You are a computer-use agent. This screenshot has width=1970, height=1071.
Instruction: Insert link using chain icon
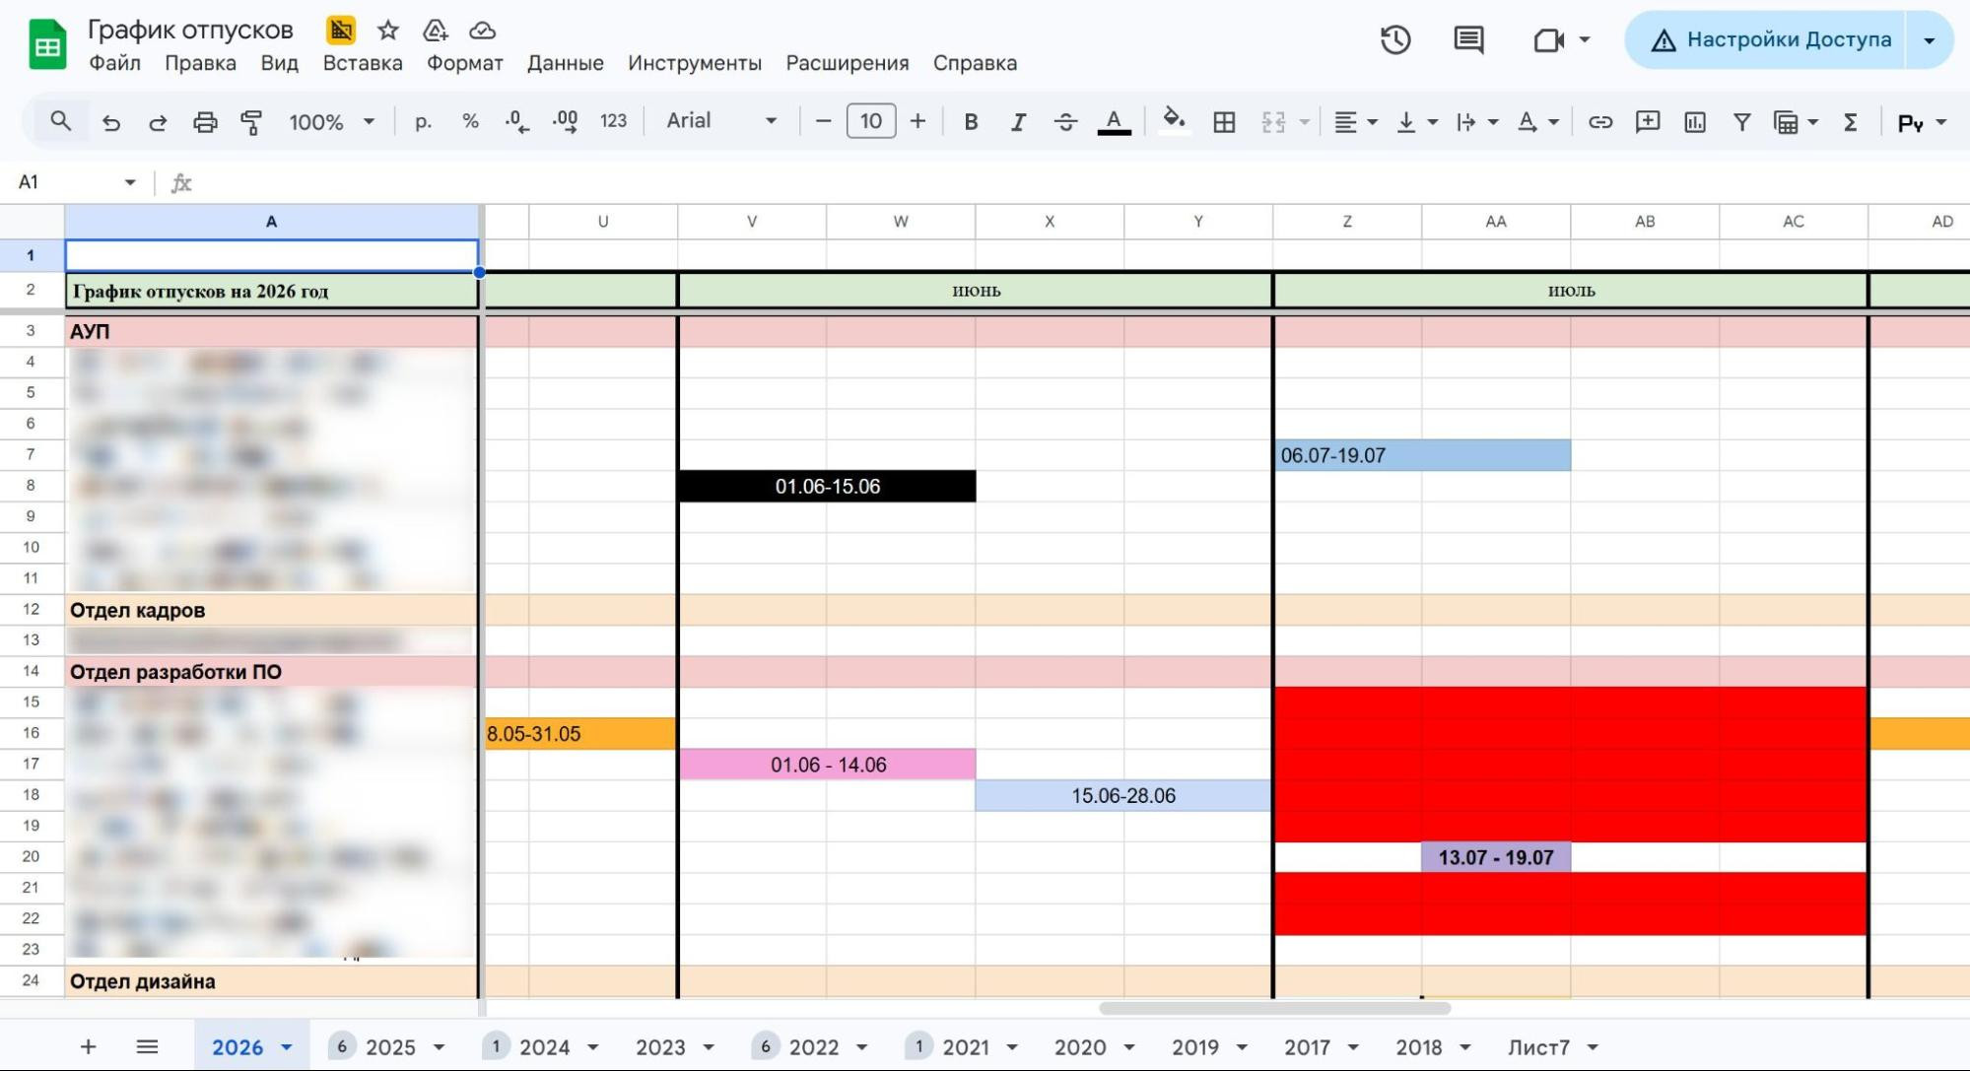[x=1600, y=122]
